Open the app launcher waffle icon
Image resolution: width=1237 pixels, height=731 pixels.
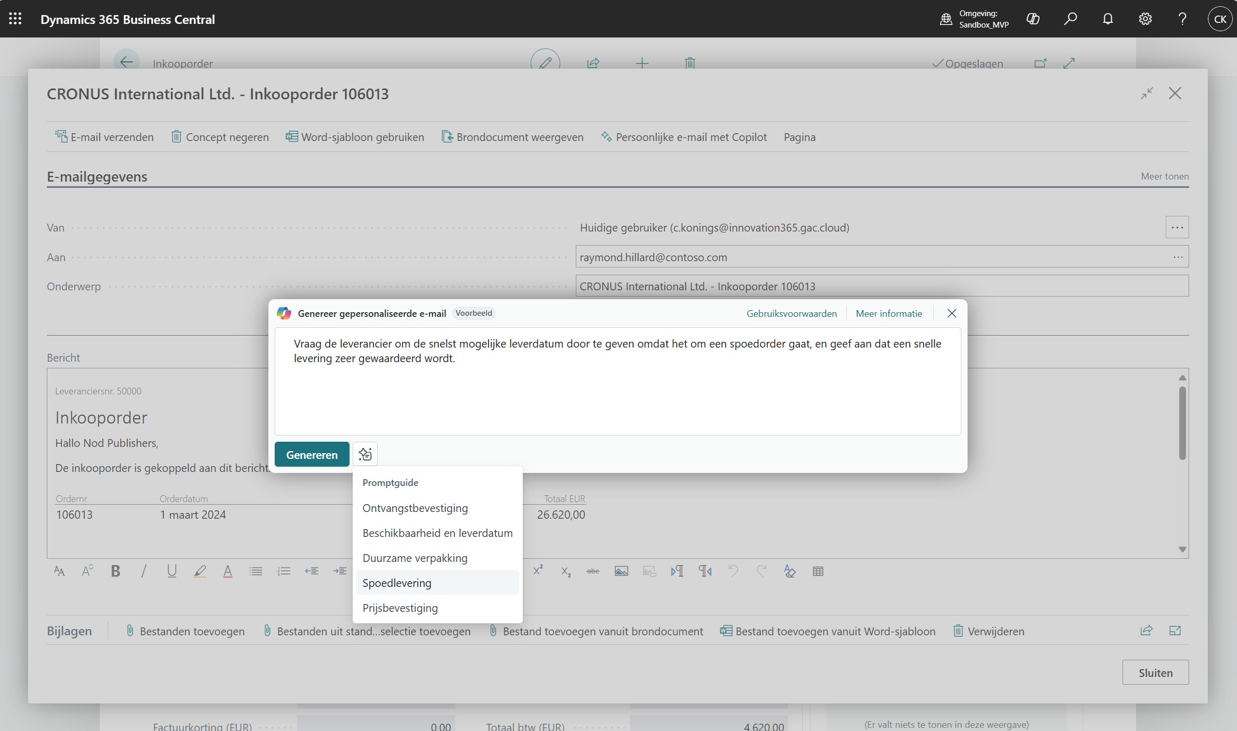[x=15, y=19]
